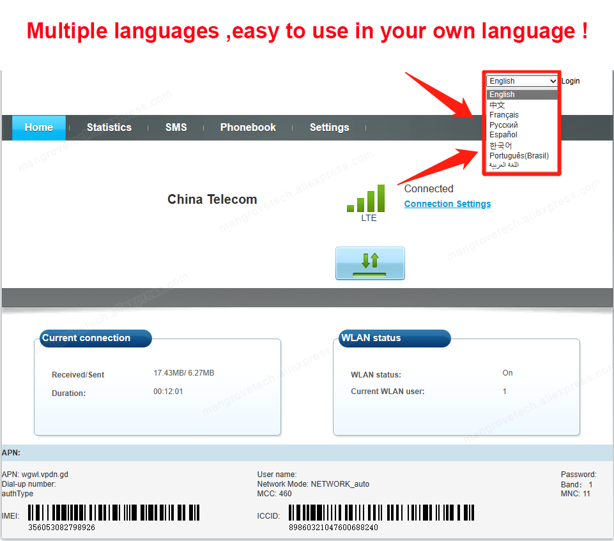Select 한국어 from the language list
Image resolution: width=614 pixels, height=541 pixels.
pos(521,146)
